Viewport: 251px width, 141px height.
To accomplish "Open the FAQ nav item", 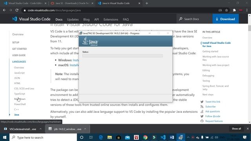I will 125,19.
